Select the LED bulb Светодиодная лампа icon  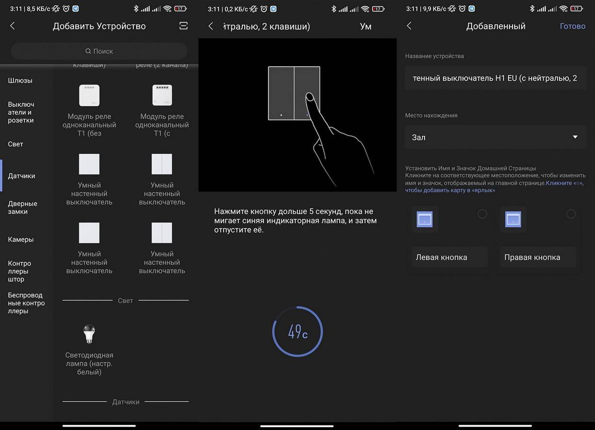pyautogui.click(x=89, y=333)
